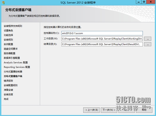Screen dimensions: 156x116
Task: Click the 帮助 help button
Action: point(144,110)
